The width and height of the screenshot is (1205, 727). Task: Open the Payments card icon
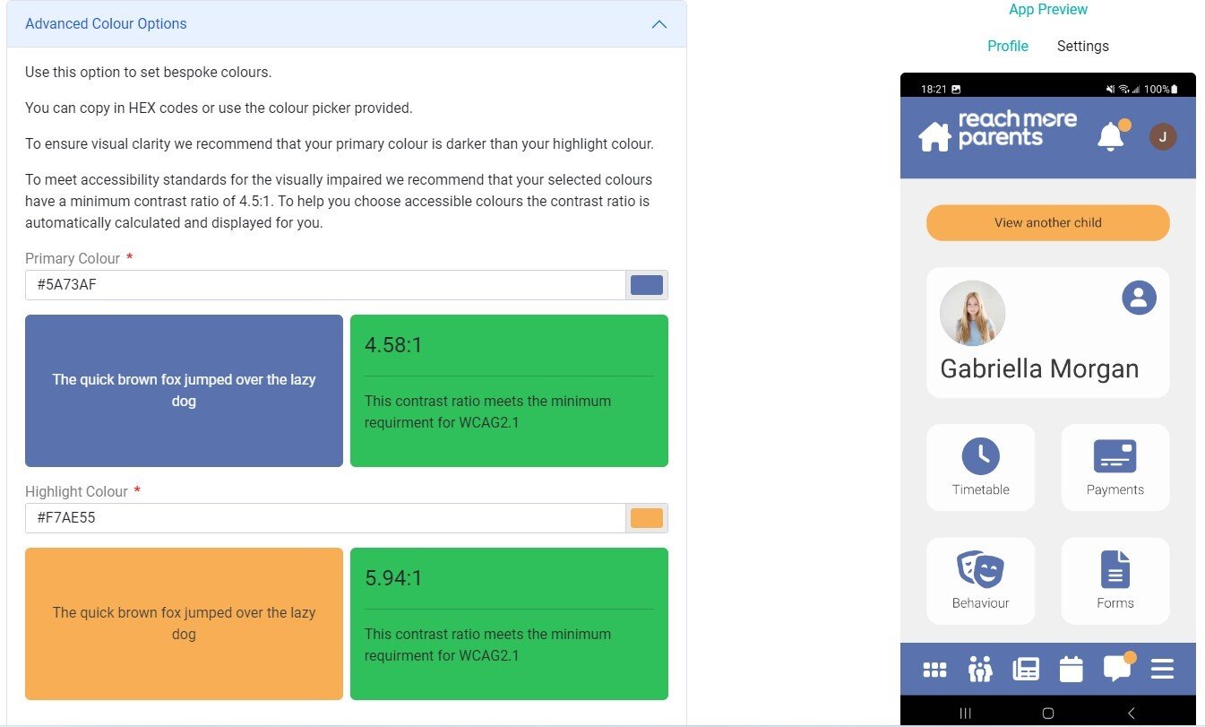pos(1115,456)
